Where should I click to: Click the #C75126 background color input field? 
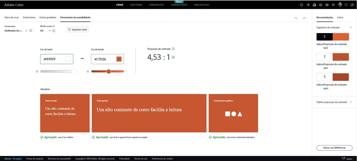(107, 59)
